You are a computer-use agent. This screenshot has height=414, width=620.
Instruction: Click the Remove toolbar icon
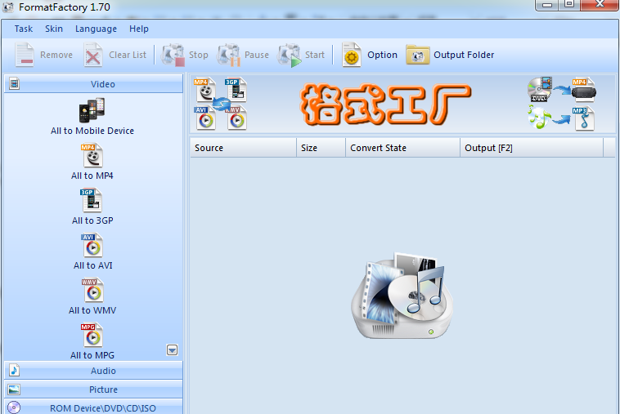25,55
